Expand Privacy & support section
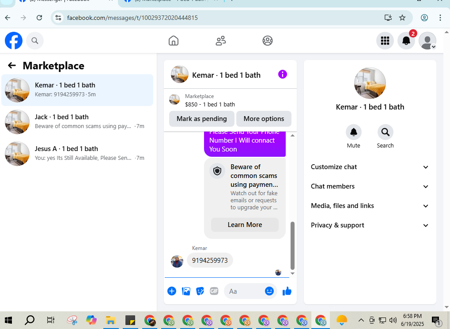450x329 pixels. tap(370, 225)
